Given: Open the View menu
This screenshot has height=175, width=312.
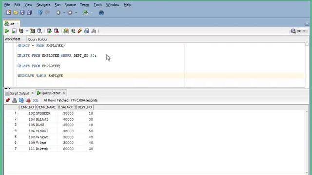Looking at the screenshot, I should pos(28,5).
